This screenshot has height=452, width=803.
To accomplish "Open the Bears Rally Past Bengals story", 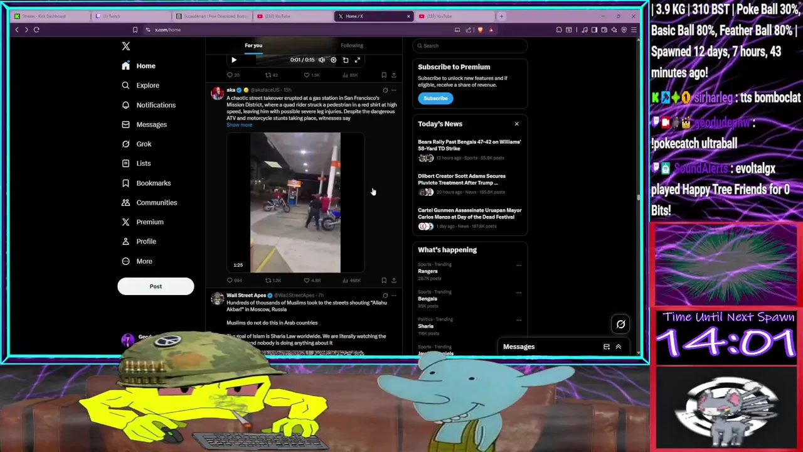I will (470, 149).
